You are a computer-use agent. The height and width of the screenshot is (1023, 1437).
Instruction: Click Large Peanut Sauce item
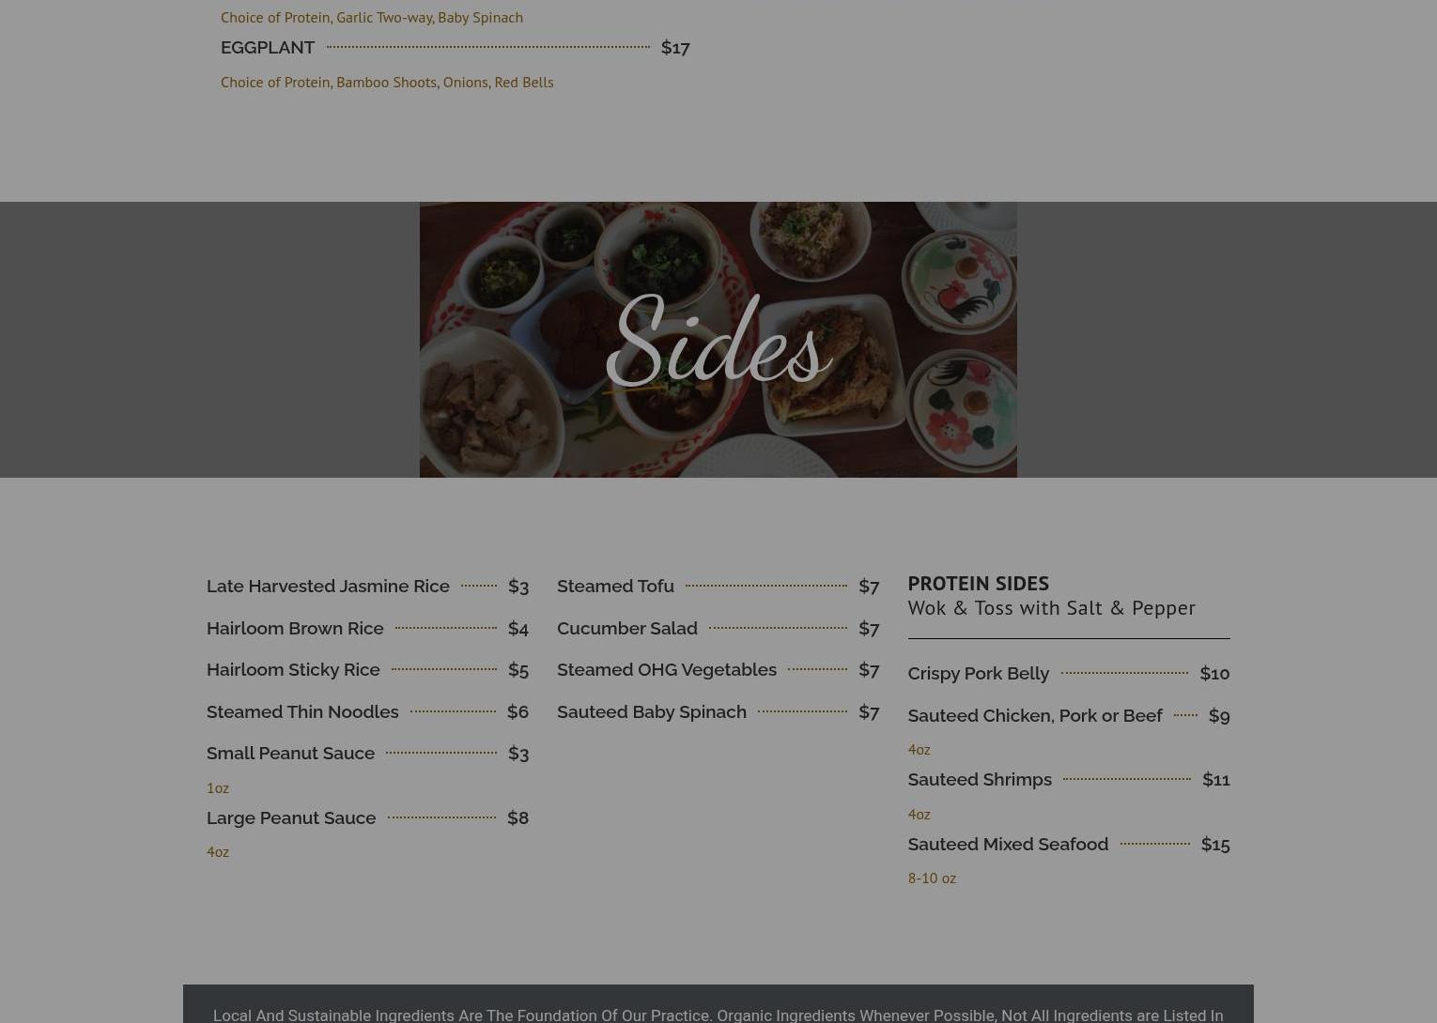(x=291, y=817)
